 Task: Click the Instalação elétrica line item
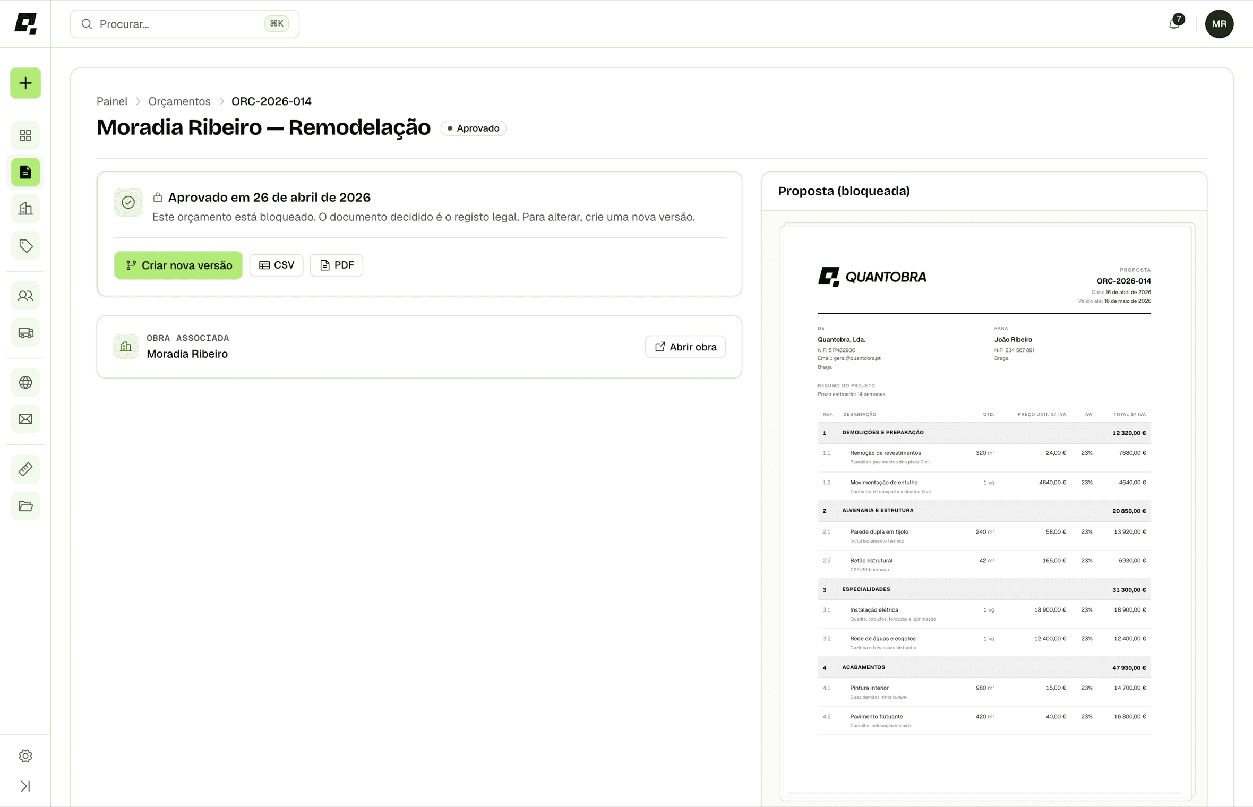coord(984,614)
